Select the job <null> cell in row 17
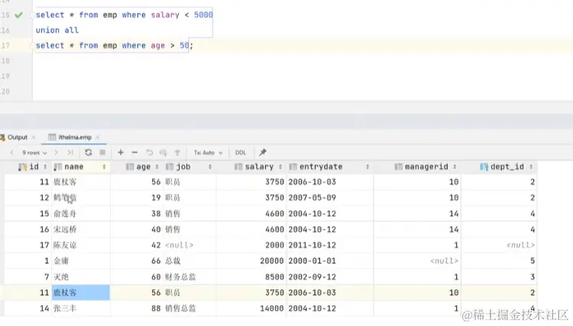The image size is (573, 326). click(190, 245)
